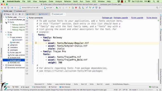Click the Project panel settings gear icon

(x=19, y=14)
